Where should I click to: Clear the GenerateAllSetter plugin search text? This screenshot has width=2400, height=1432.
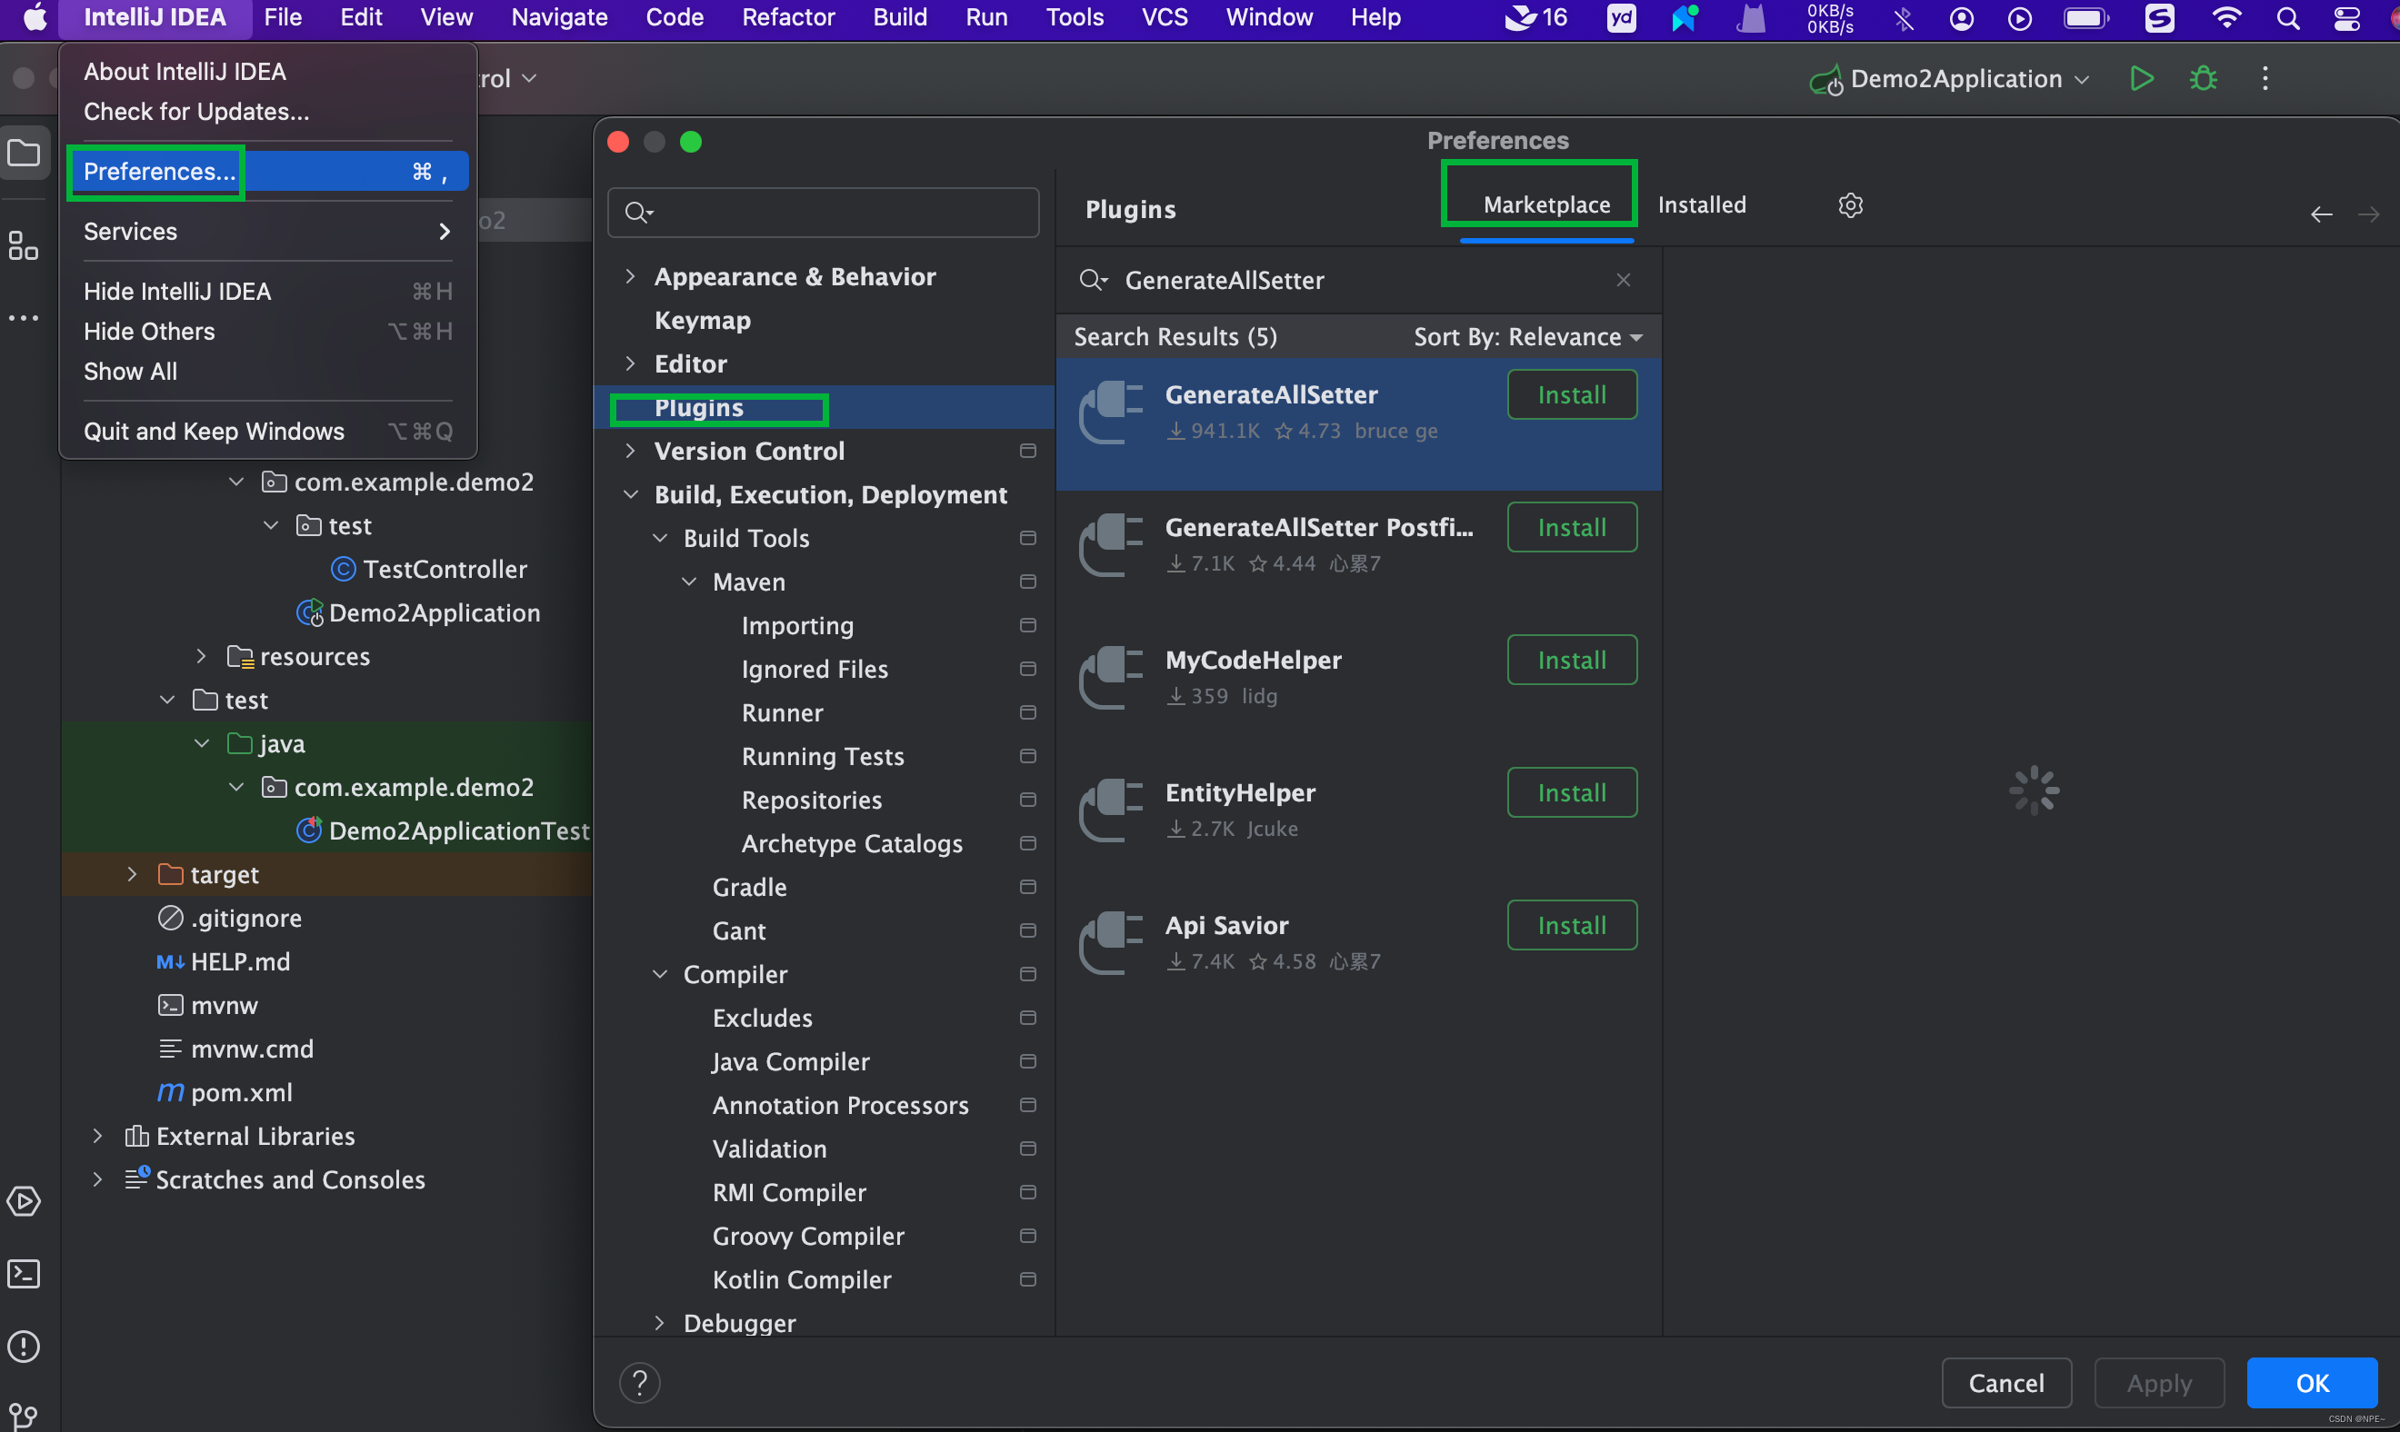pos(1623,280)
